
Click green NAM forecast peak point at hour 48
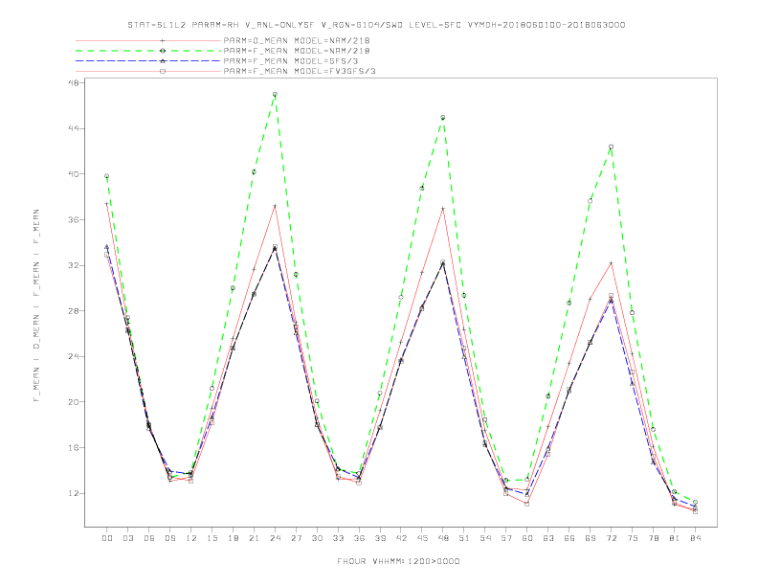(443, 118)
